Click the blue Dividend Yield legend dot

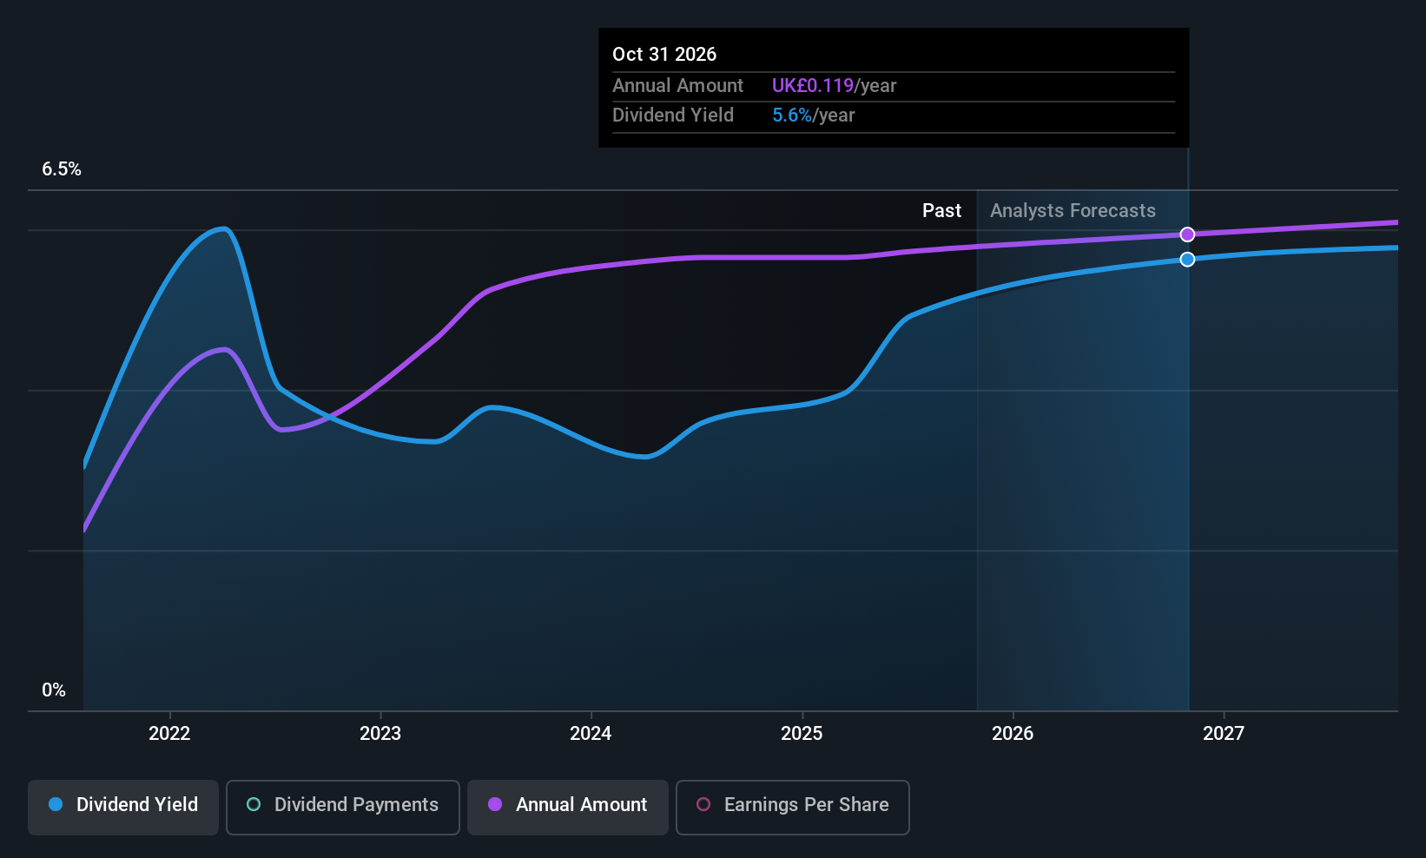(55, 805)
